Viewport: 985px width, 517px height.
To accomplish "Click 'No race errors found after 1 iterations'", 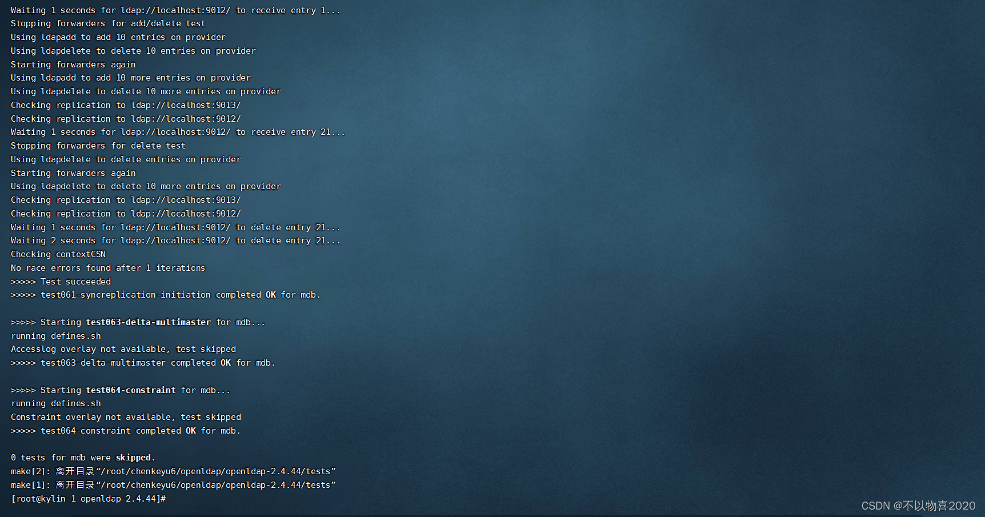I will pos(108,268).
